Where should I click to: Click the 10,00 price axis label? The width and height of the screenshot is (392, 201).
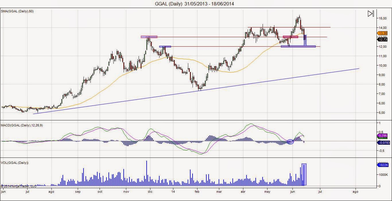[383, 65]
